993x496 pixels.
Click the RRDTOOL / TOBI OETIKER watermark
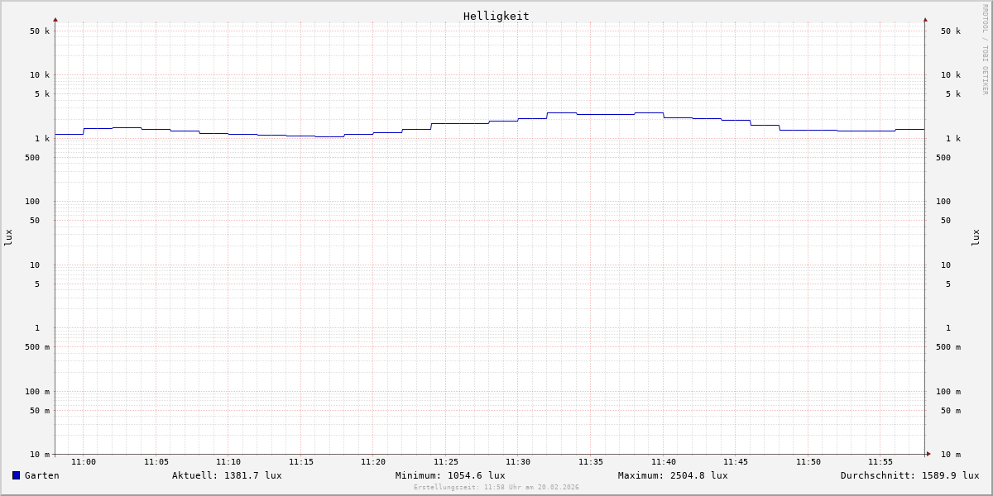985,50
